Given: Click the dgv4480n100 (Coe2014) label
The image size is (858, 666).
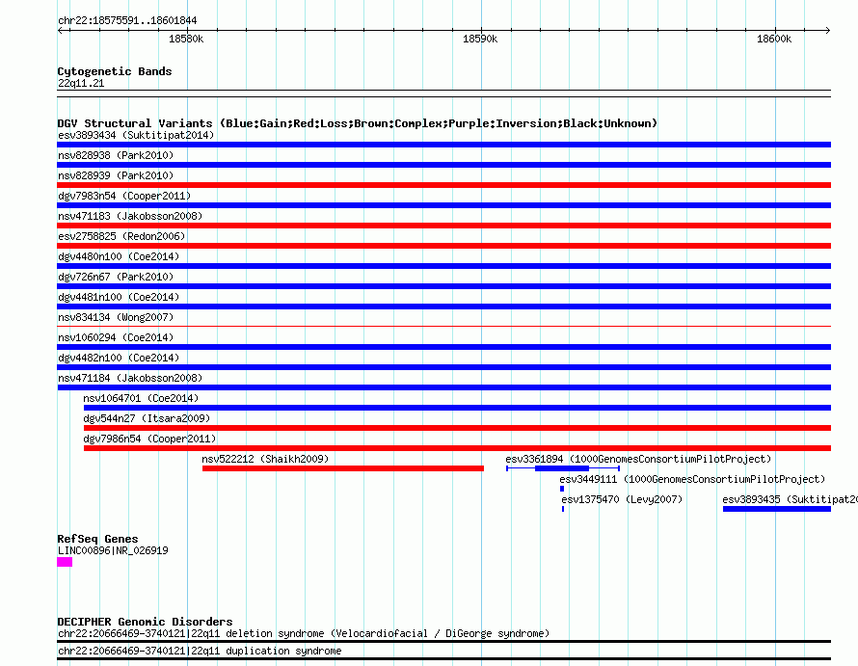Looking at the screenshot, I should [119, 256].
